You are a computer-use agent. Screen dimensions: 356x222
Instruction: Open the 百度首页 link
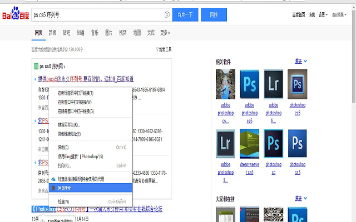pos(299,15)
